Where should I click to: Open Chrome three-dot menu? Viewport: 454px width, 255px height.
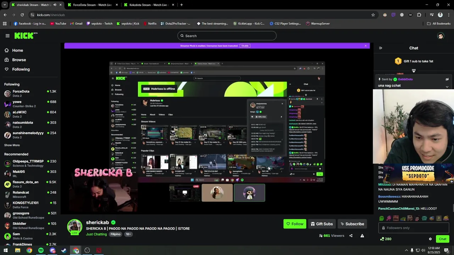coord(449,15)
